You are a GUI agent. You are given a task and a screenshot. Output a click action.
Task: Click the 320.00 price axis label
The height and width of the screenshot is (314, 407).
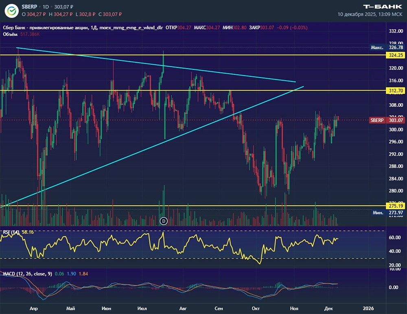point(396,68)
